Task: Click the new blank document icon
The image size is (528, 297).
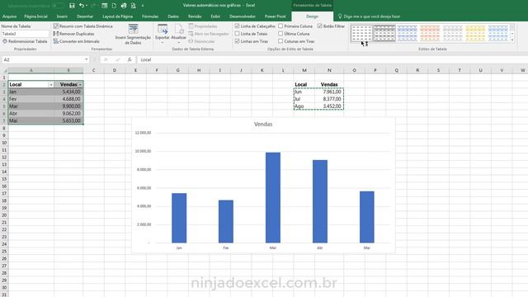Action: click(114, 6)
